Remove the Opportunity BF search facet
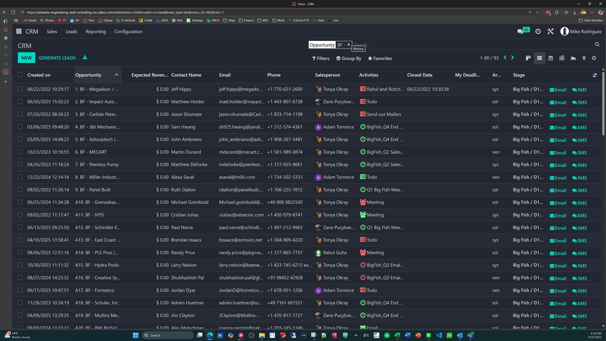 (349, 45)
